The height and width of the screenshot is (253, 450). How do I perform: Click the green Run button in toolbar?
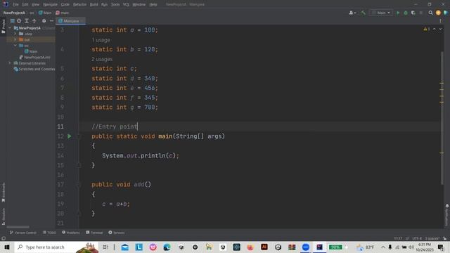tap(398, 13)
